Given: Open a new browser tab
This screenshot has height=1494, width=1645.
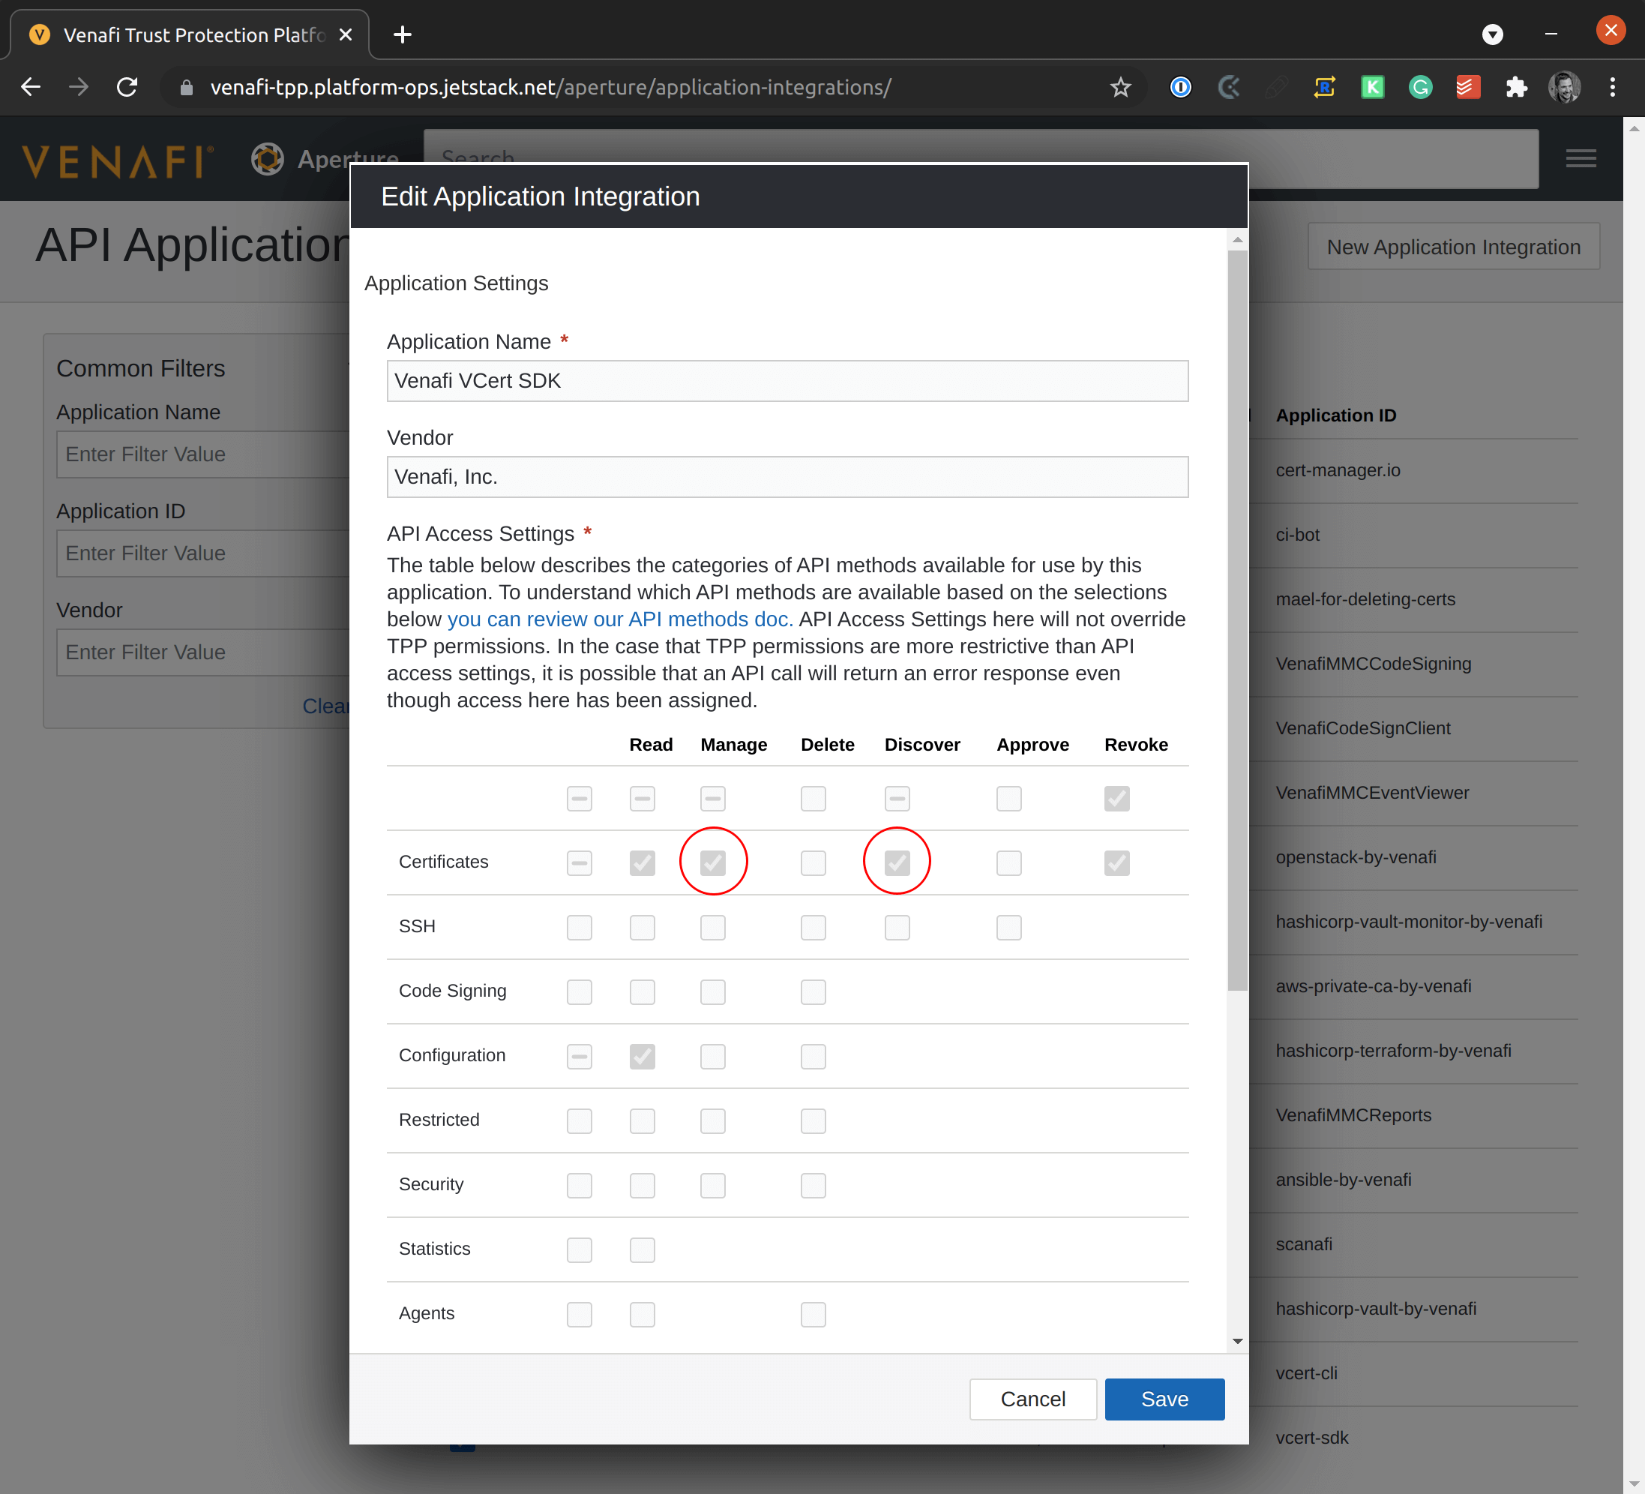Looking at the screenshot, I should pyautogui.click(x=403, y=34).
